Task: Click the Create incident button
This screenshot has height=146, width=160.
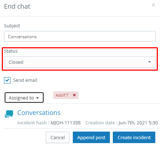Action: coord(134,137)
